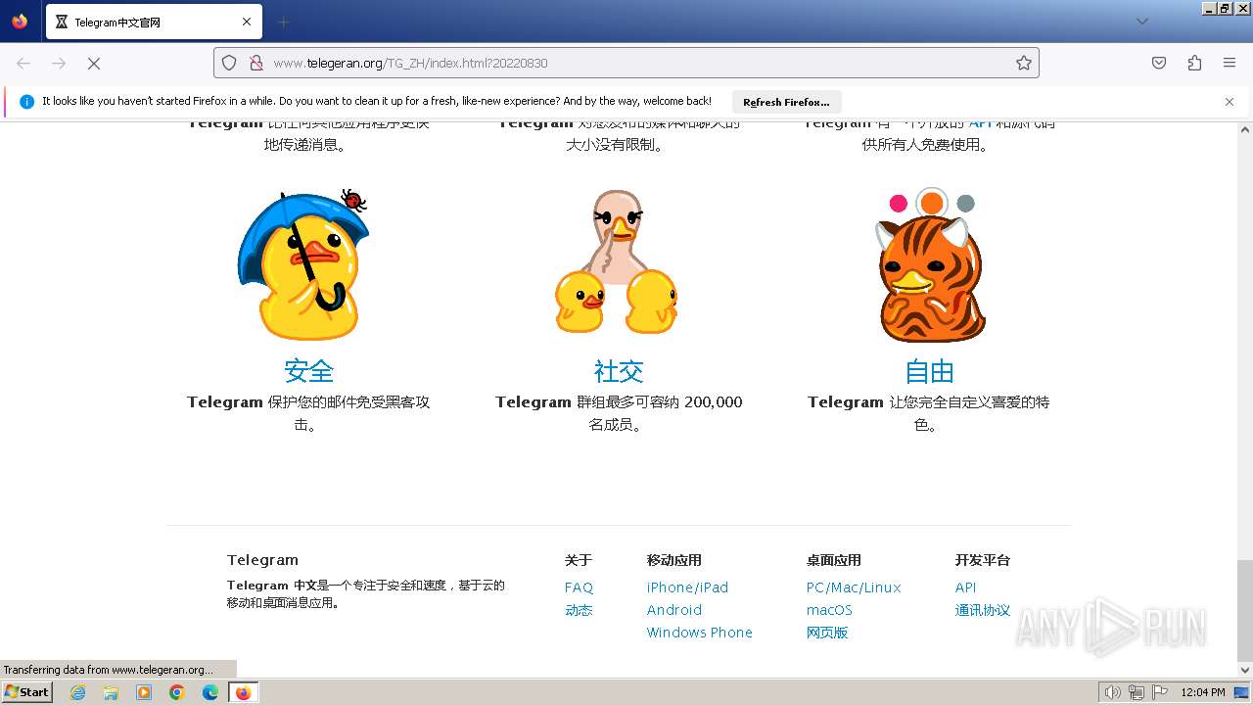The image size is (1253, 705).
Task: Click the 关于 footer column heading
Action: tap(579, 560)
